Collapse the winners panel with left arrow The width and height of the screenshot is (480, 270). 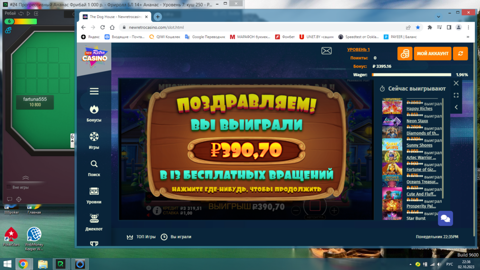click(456, 107)
